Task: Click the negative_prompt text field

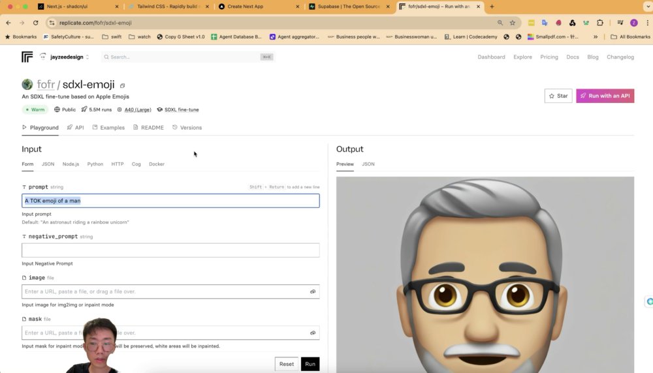Action: [x=170, y=250]
